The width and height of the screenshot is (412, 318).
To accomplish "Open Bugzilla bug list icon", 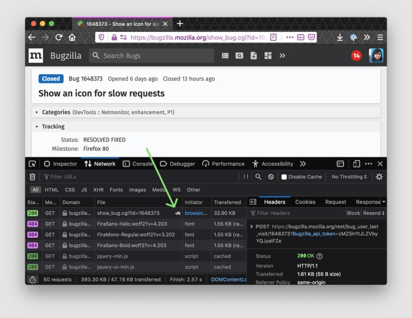I will point(225,56).
